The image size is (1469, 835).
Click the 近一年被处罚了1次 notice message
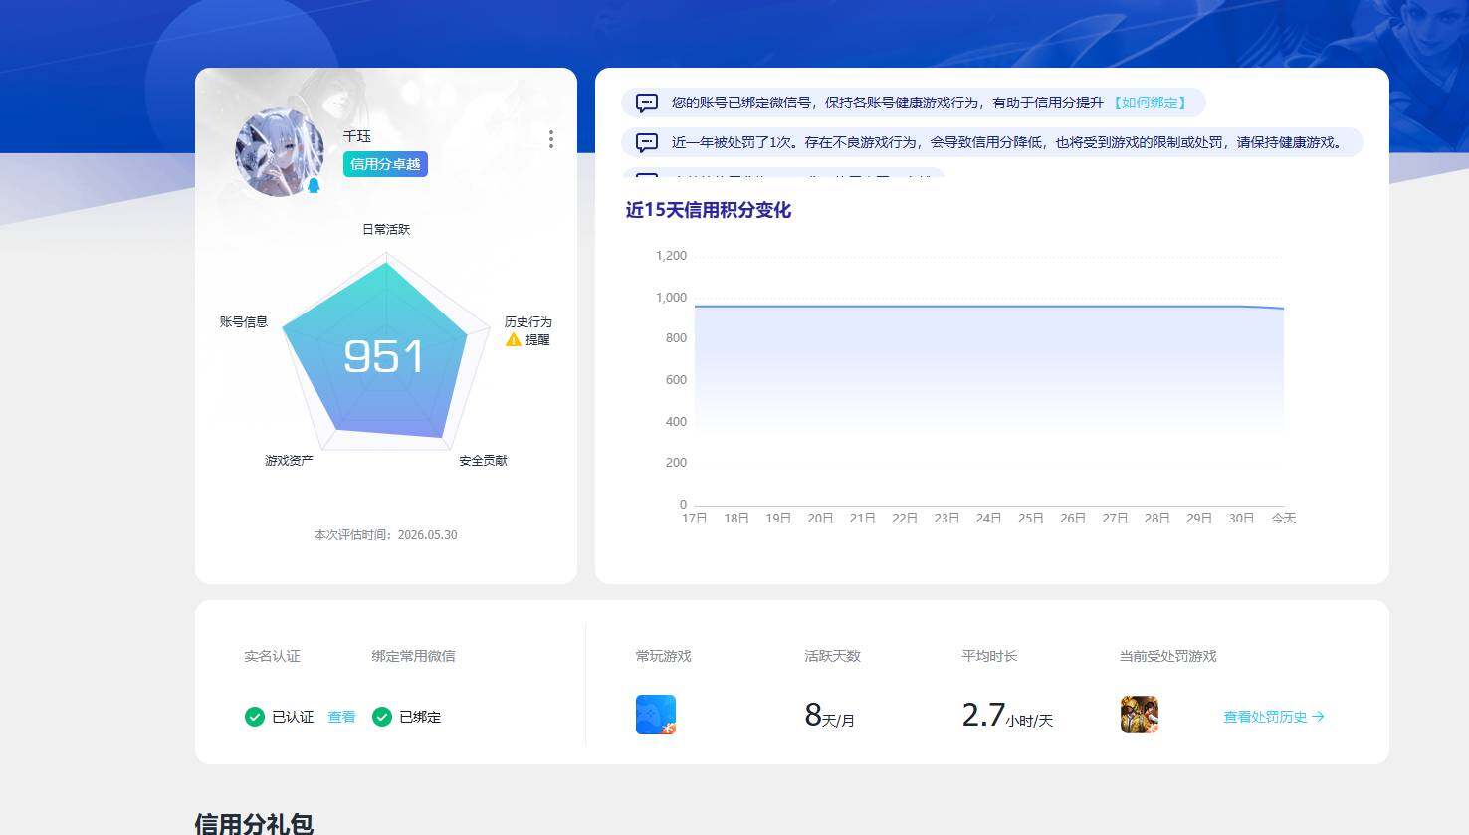click(x=992, y=142)
